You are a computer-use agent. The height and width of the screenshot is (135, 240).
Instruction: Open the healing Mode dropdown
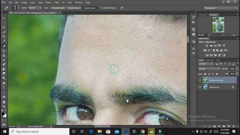[35, 8]
